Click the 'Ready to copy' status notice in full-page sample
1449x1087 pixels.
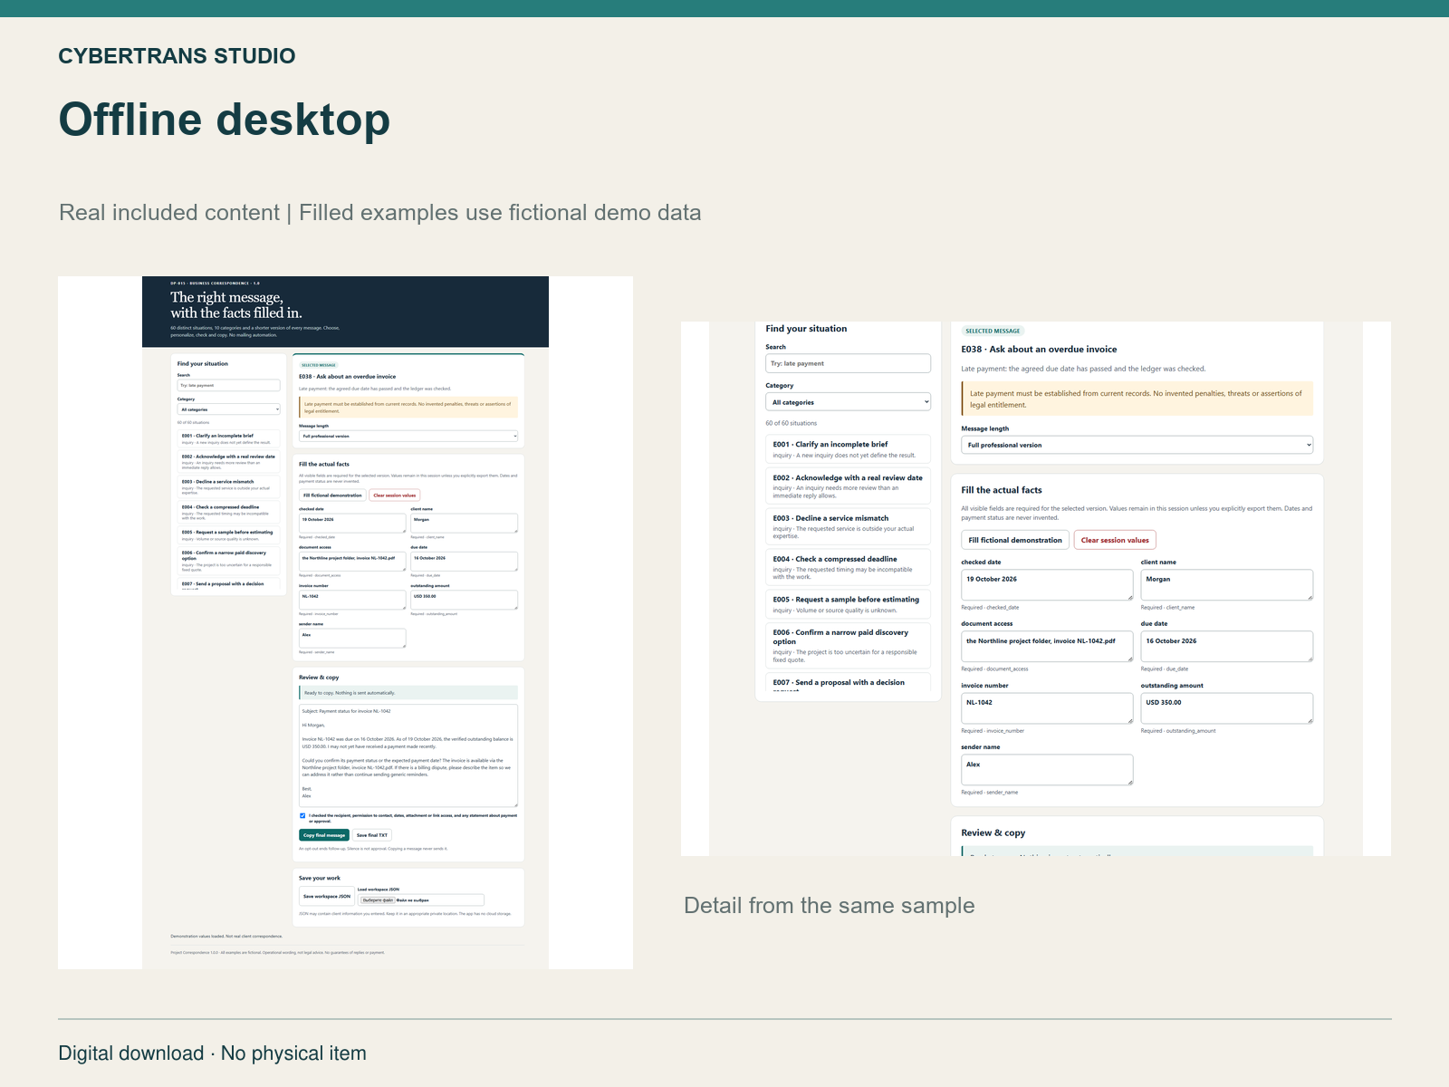408,693
